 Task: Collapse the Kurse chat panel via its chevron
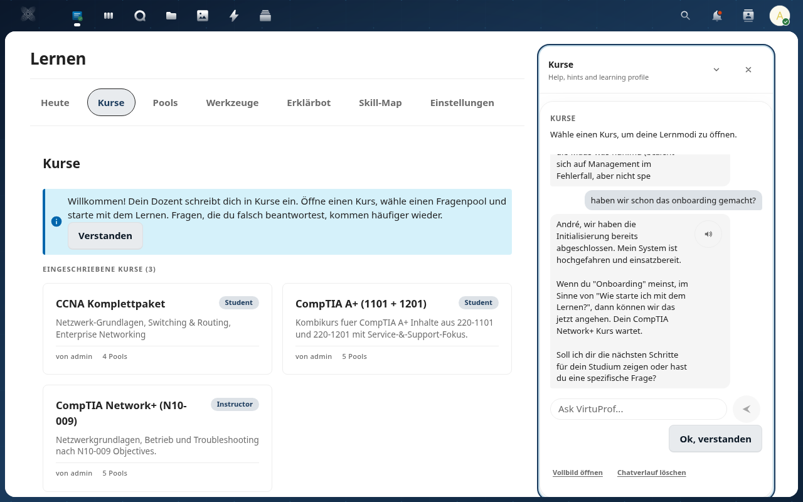(x=716, y=70)
